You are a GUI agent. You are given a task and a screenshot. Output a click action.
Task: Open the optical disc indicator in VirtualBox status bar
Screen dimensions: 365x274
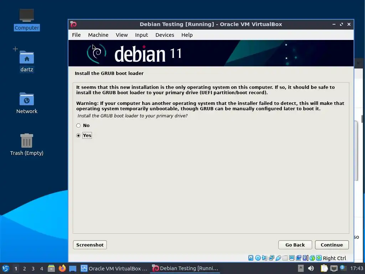pyautogui.click(x=258, y=258)
